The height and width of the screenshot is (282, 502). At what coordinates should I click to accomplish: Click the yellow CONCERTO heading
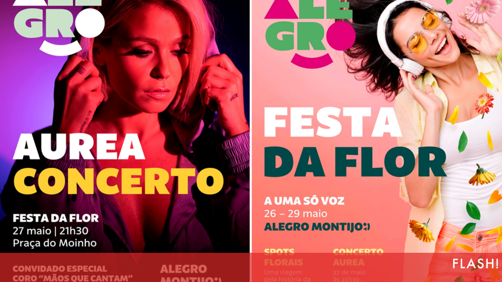point(118,181)
